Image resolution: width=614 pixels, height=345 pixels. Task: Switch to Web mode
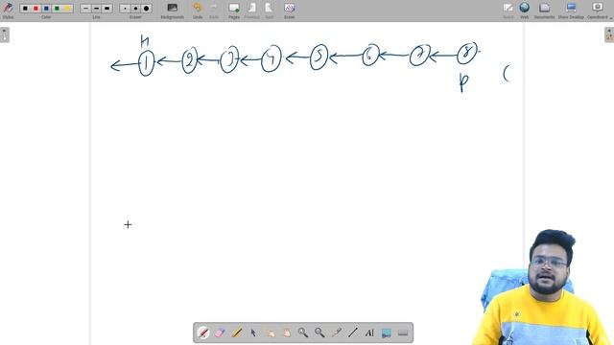(525, 11)
